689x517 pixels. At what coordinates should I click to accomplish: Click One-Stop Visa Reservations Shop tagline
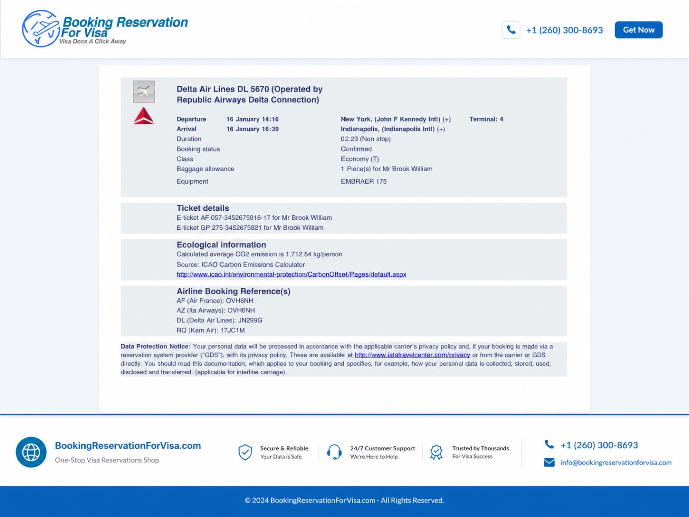click(107, 460)
